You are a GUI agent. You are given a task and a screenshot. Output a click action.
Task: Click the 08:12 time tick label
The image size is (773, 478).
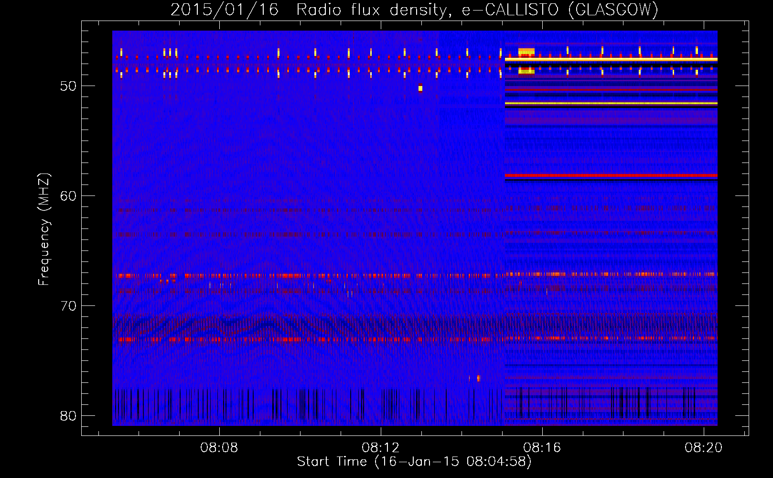click(x=381, y=448)
